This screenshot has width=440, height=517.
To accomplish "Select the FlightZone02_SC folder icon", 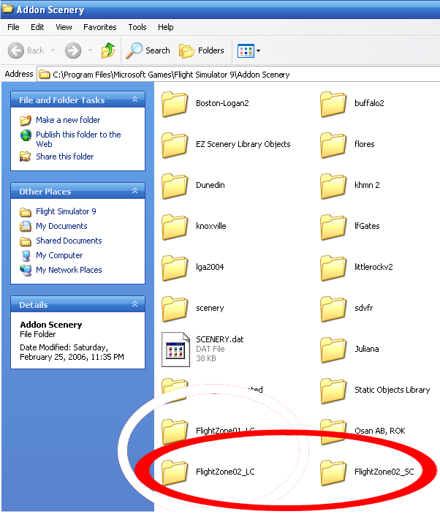I will [x=333, y=472].
